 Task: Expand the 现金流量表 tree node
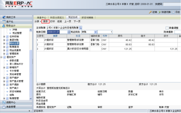(4, 50)
